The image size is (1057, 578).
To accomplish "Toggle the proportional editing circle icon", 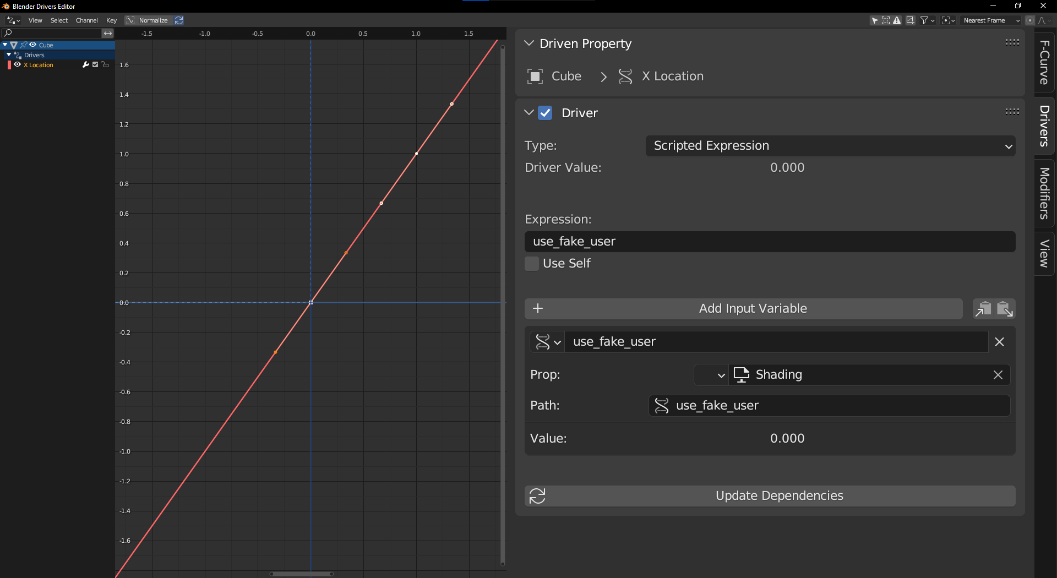I will pos(1030,20).
